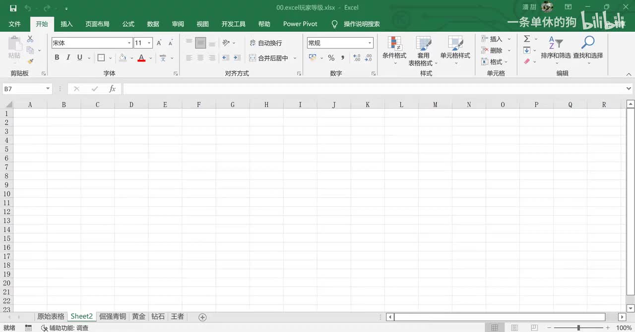Decrease decimal places icon
Image resolution: width=635 pixels, height=332 pixels.
tap(368, 58)
